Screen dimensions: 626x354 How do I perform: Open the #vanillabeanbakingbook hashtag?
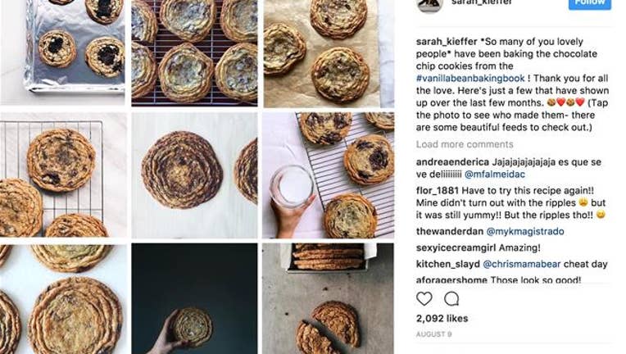[470, 78]
